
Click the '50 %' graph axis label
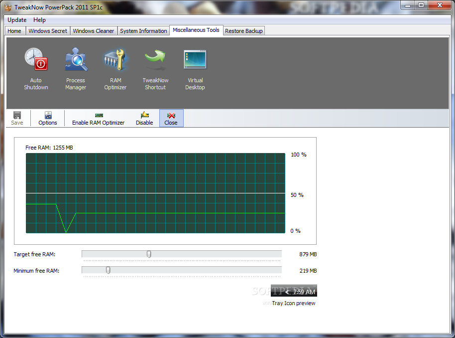coord(297,195)
